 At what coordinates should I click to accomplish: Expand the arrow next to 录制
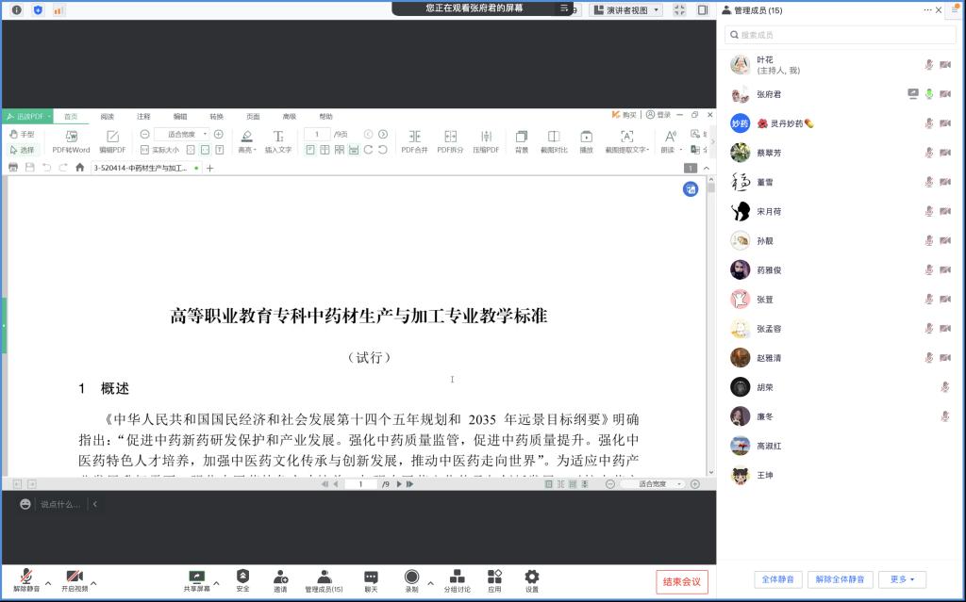tap(431, 582)
